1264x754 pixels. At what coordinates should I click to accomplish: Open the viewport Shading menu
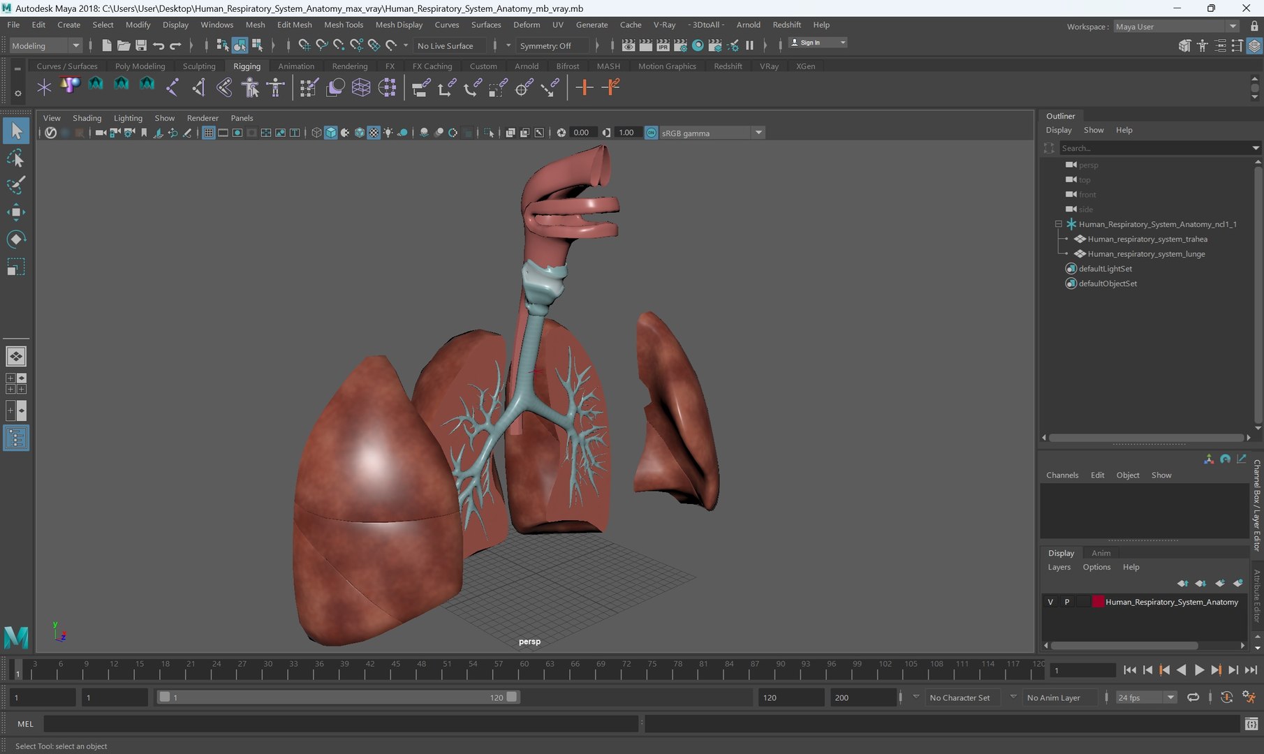tap(87, 118)
